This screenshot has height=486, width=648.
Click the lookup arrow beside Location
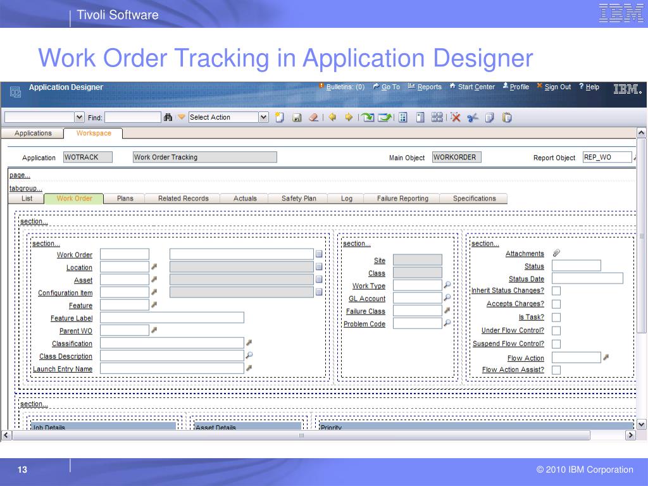click(x=154, y=266)
